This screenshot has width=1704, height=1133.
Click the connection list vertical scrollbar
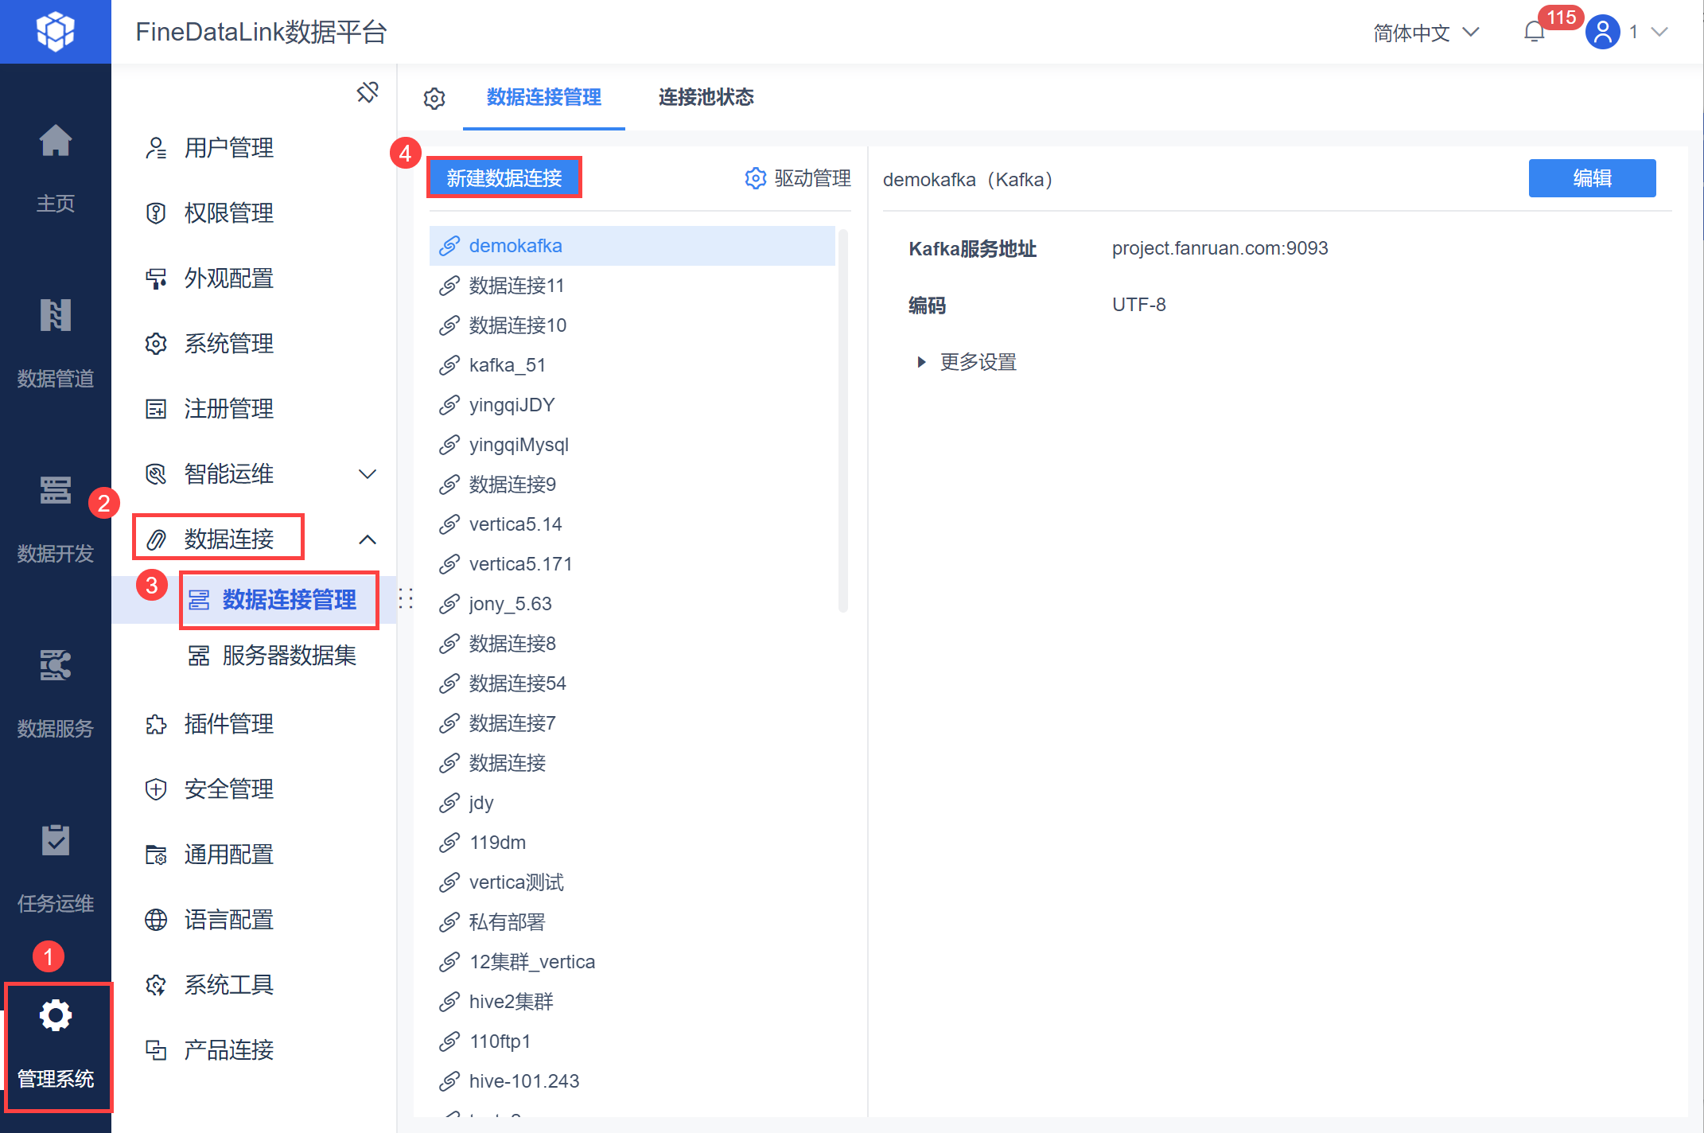[843, 420]
